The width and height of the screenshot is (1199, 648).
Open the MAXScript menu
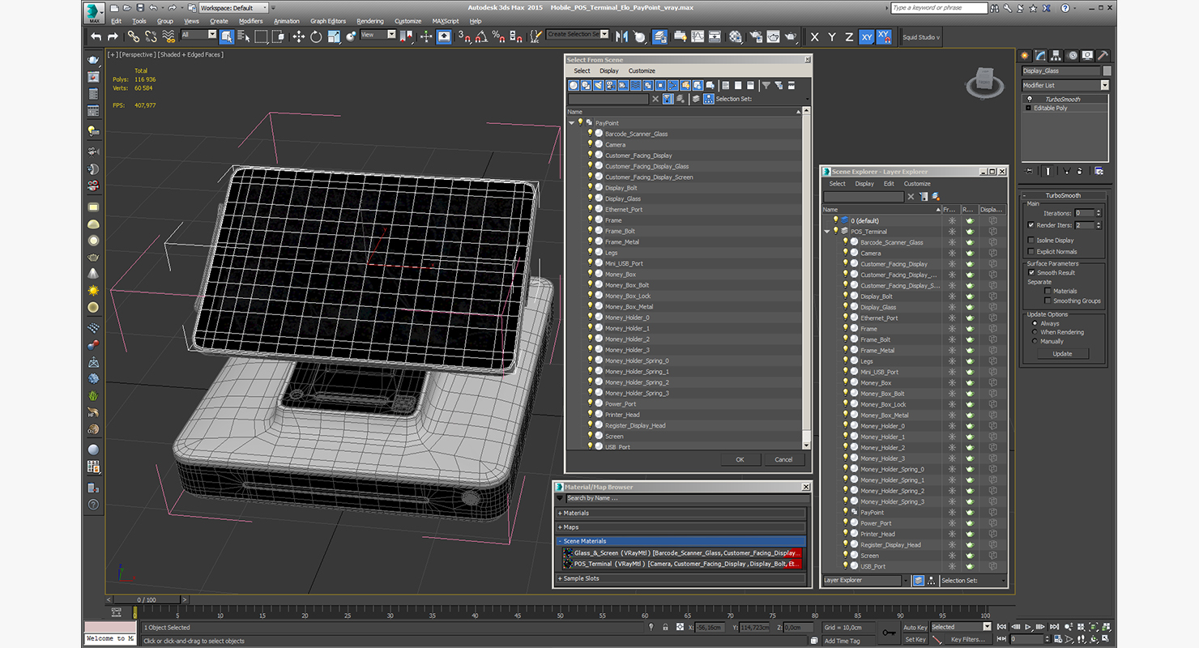[x=446, y=21]
